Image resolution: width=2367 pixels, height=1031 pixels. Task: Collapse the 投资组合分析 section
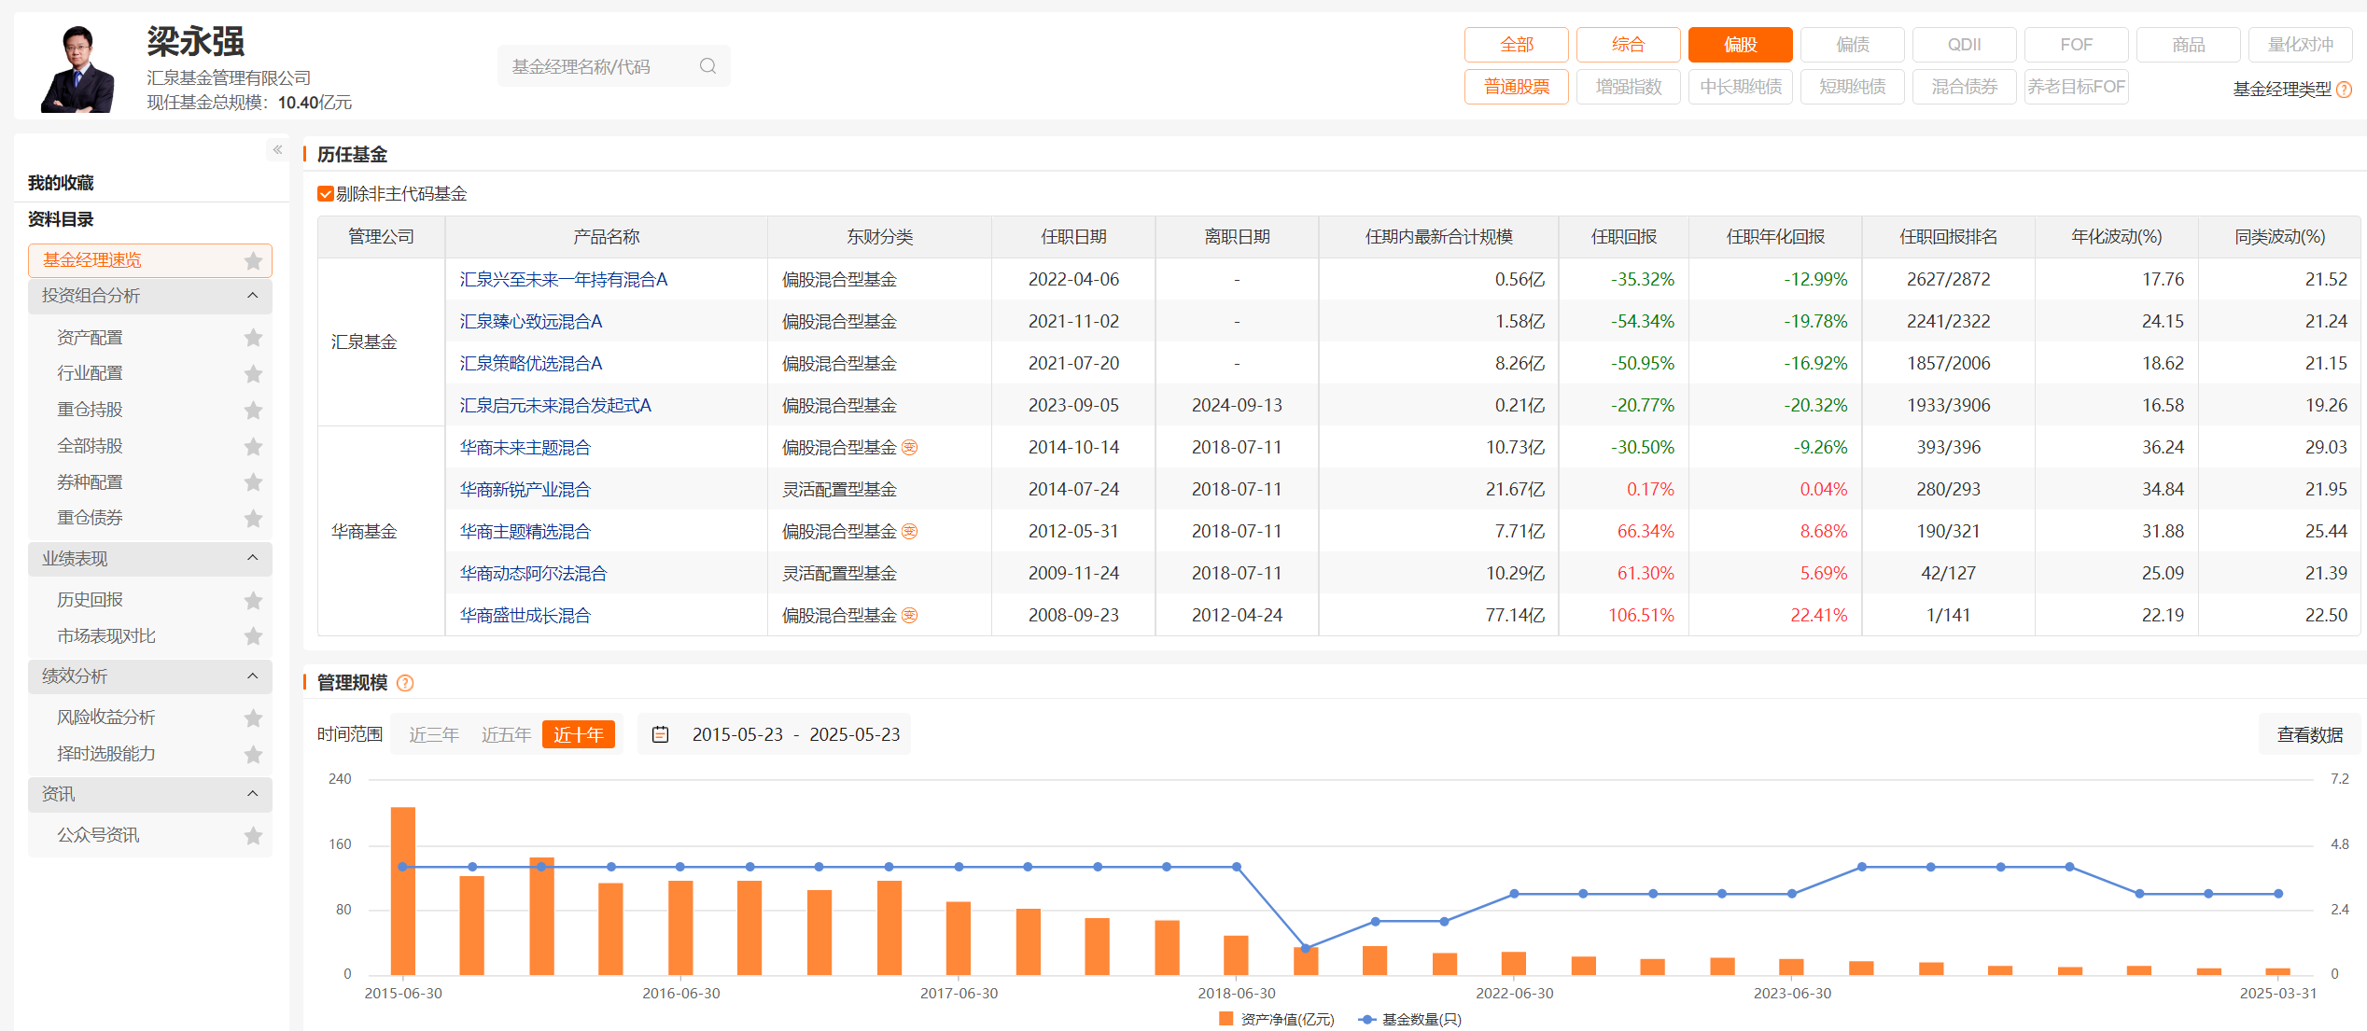pos(252,296)
